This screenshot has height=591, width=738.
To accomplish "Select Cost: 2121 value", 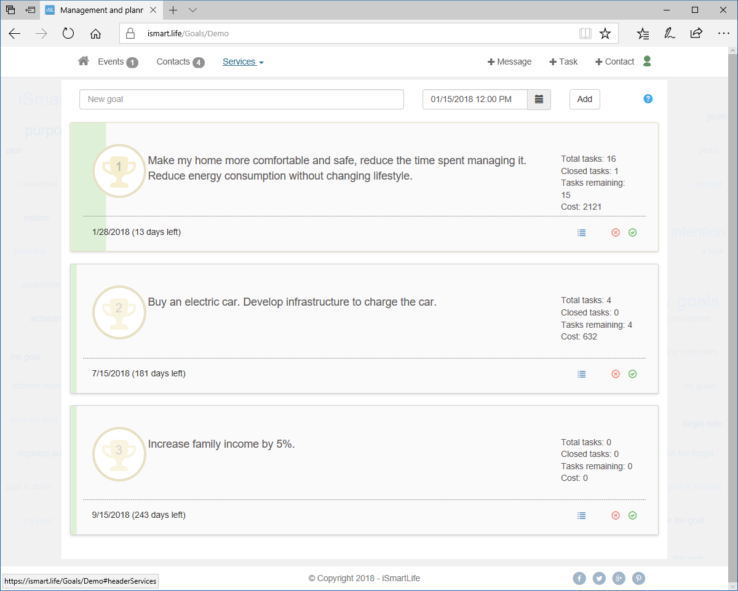I will [x=581, y=207].
